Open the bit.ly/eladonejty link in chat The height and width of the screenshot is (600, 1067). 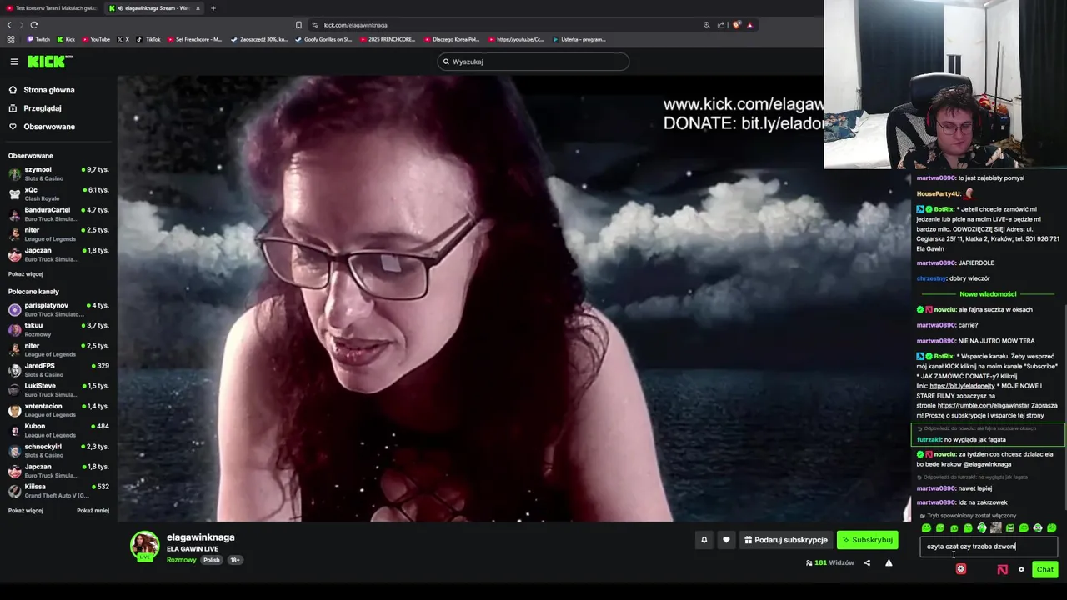(x=962, y=386)
